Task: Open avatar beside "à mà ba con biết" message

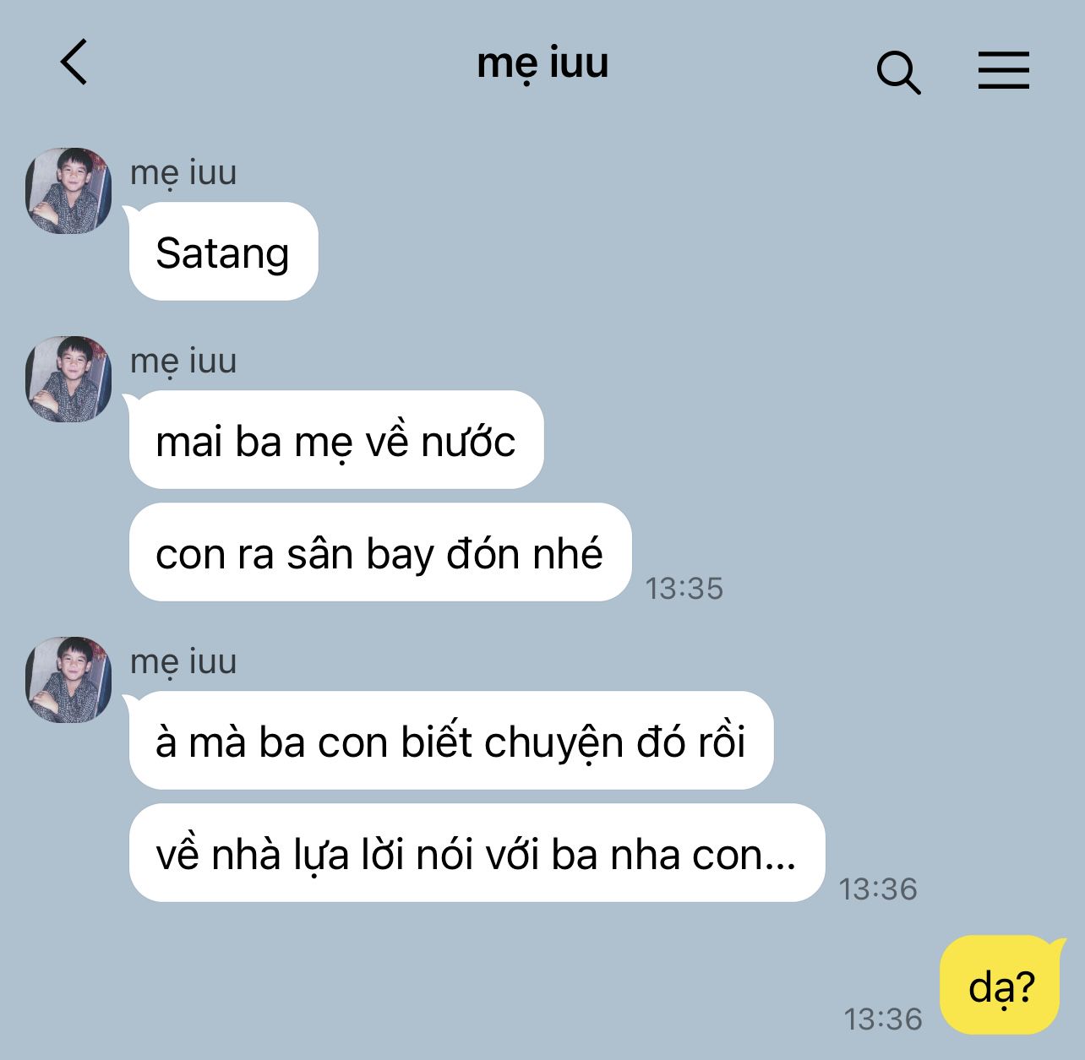Action: point(68,679)
